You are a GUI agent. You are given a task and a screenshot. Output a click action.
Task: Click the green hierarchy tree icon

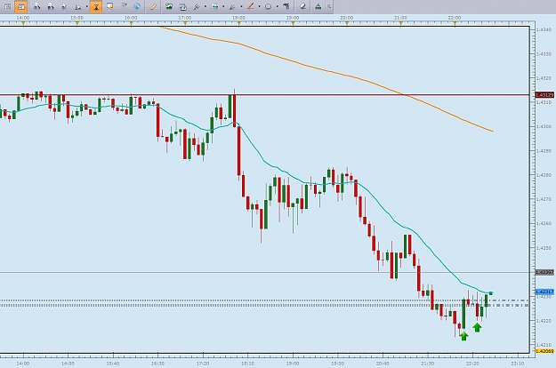click(x=318, y=6)
